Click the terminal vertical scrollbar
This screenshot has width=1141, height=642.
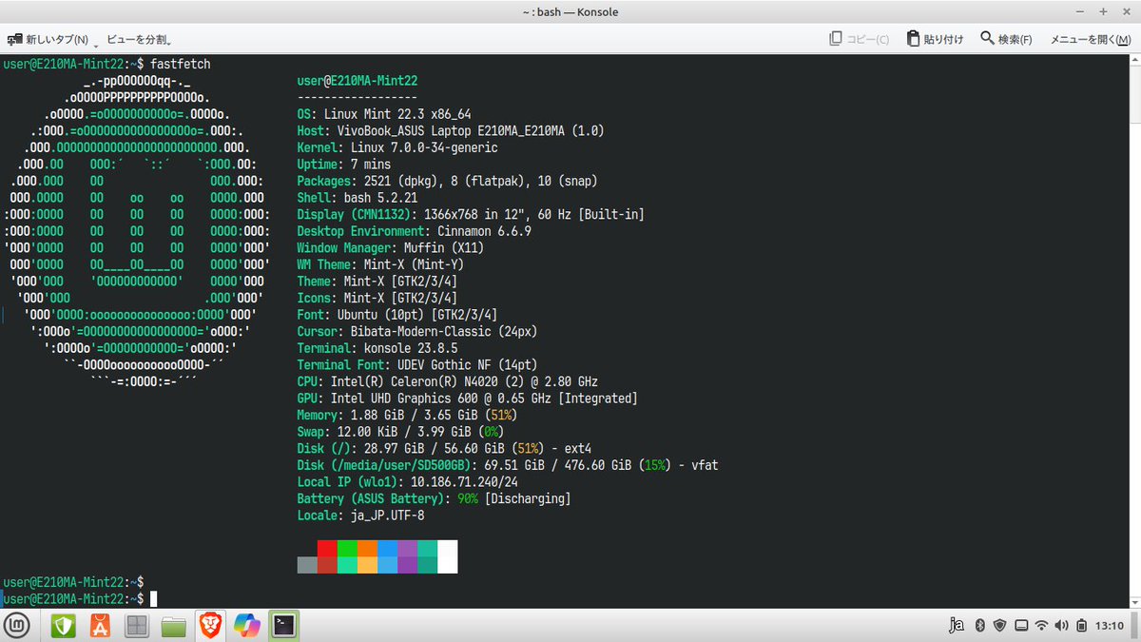click(1135, 330)
